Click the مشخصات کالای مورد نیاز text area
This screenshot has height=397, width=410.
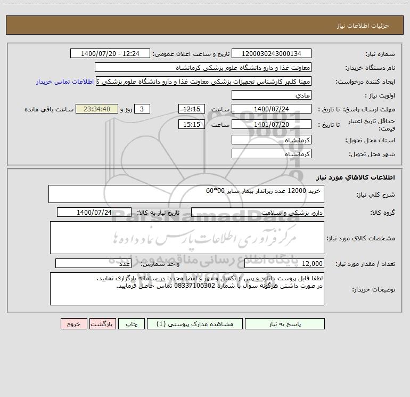click(187, 238)
